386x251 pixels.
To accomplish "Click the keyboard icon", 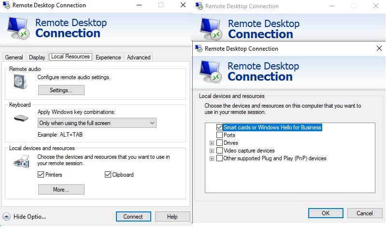I will (21, 118).
